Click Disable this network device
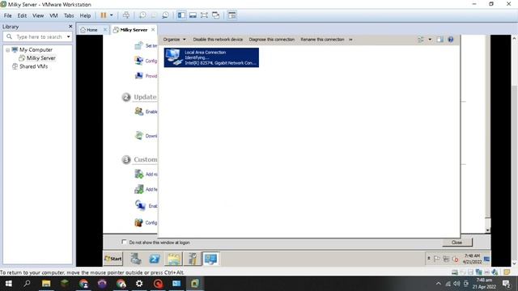This screenshot has width=518, height=291. (218, 40)
